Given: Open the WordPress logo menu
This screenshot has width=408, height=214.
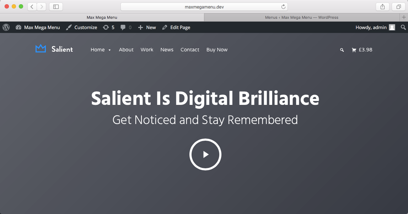Looking at the screenshot, I should [6, 27].
